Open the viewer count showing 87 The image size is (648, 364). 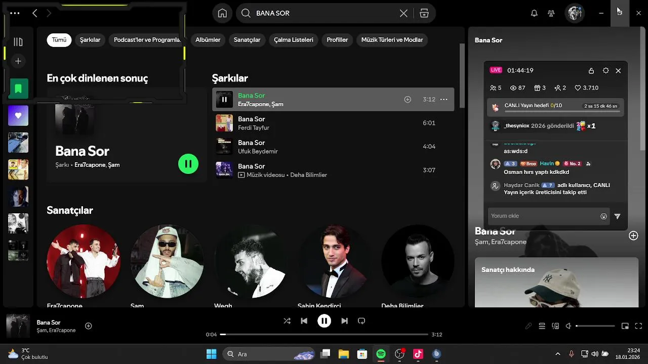(517, 88)
